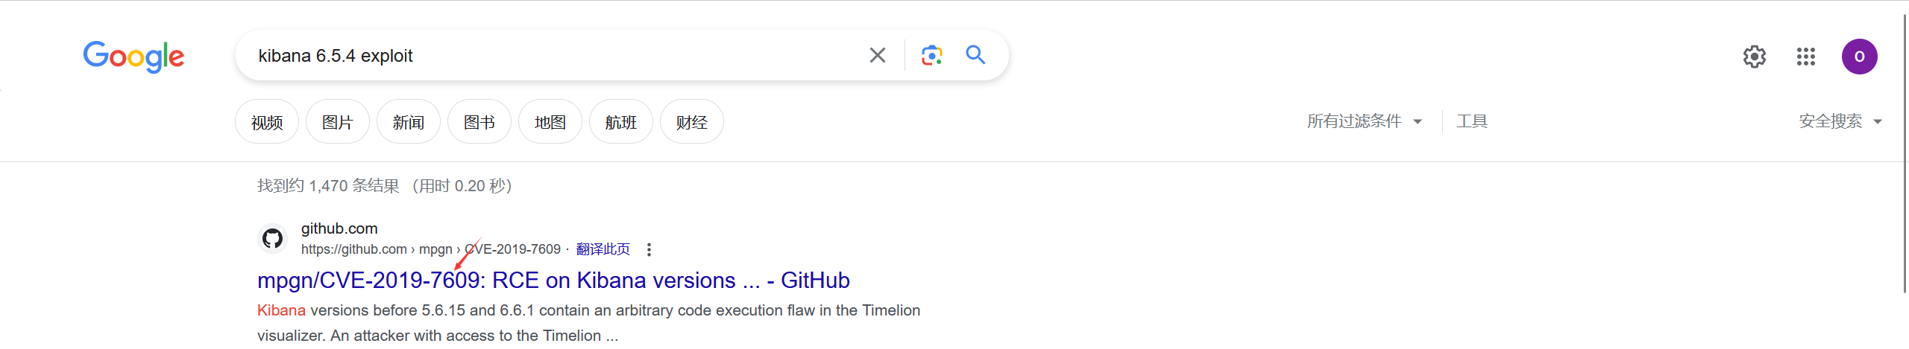
Task: Open the 工具 search tools
Action: click(1471, 121)
